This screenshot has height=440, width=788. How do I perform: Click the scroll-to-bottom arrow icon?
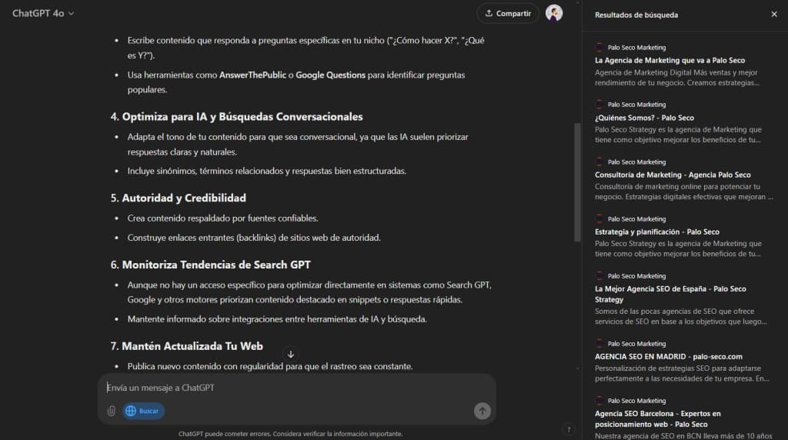[x=291, y=355]
